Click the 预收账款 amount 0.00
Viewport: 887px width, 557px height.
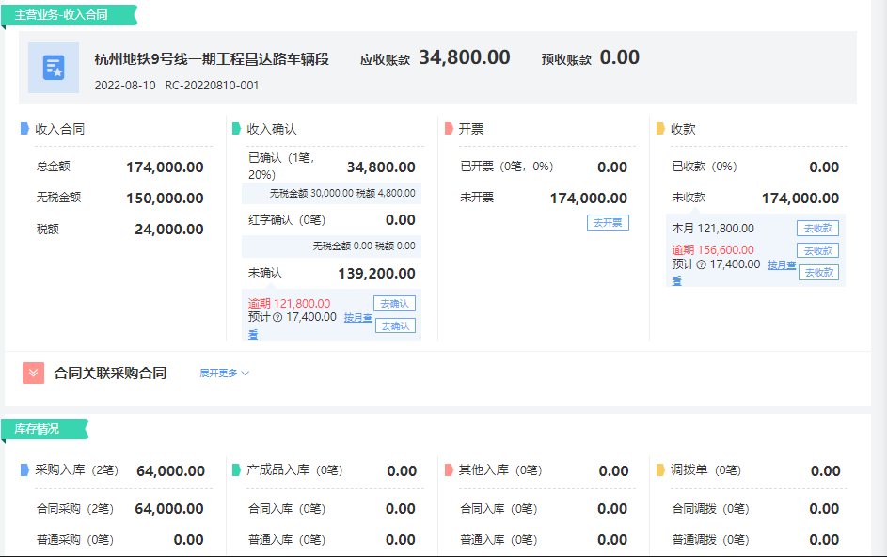coord(620,57)
